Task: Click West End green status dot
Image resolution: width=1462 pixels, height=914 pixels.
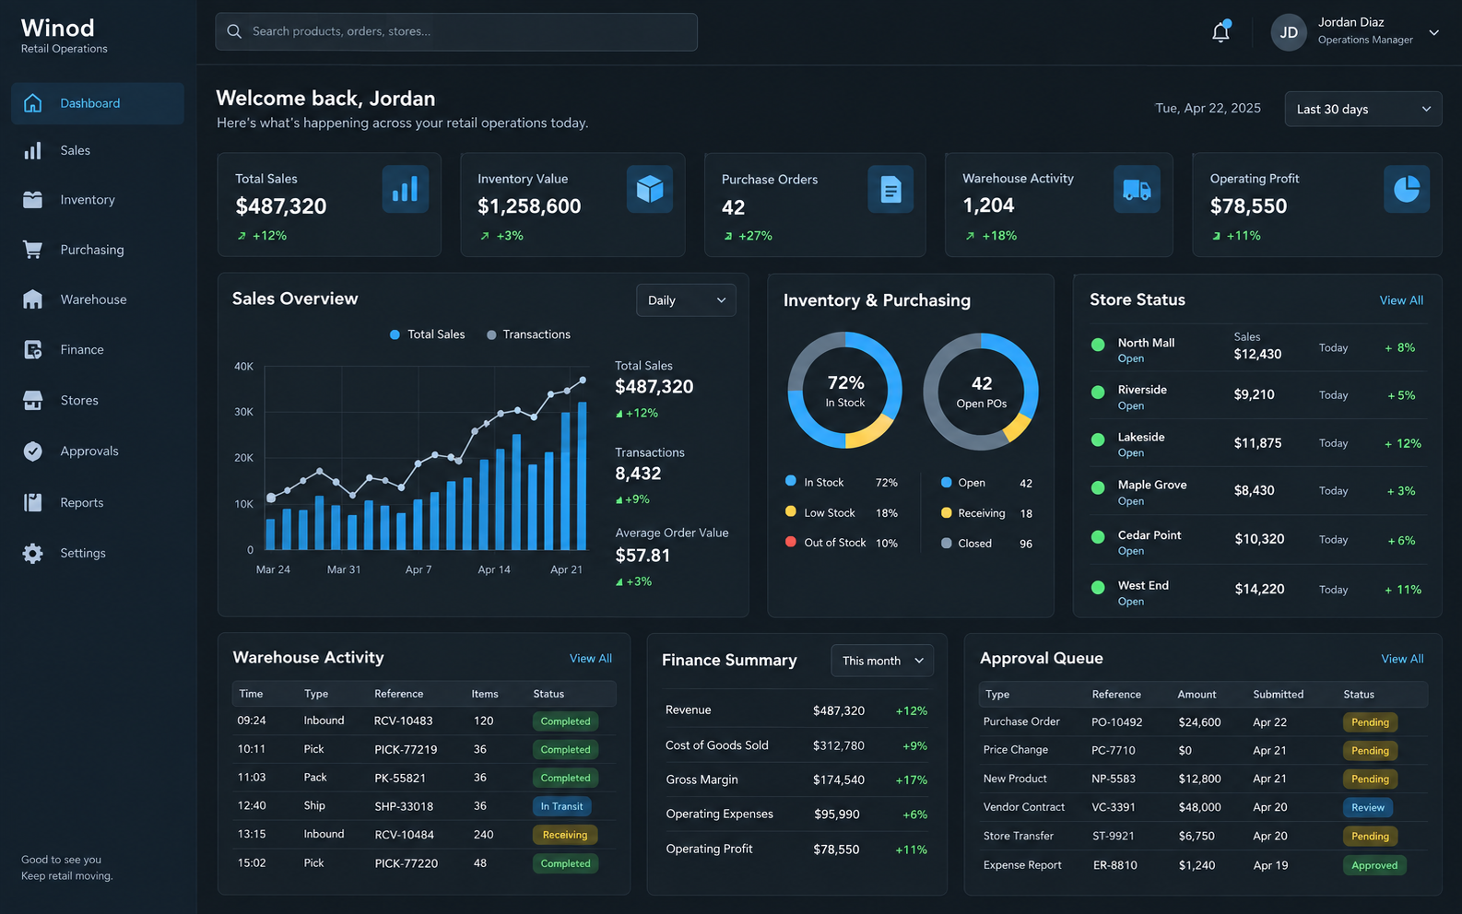Action: 1098,587
